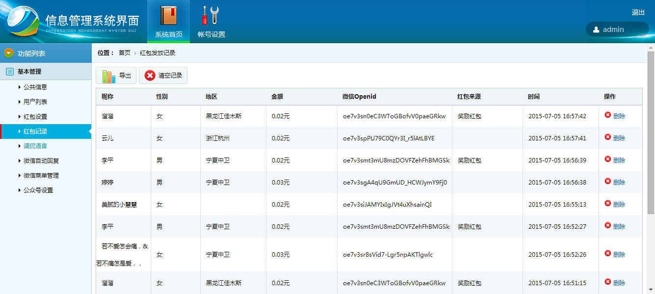Click the vertical scrollbar thumb
This screenshot has width=655, height=294.
coord(651,133)
